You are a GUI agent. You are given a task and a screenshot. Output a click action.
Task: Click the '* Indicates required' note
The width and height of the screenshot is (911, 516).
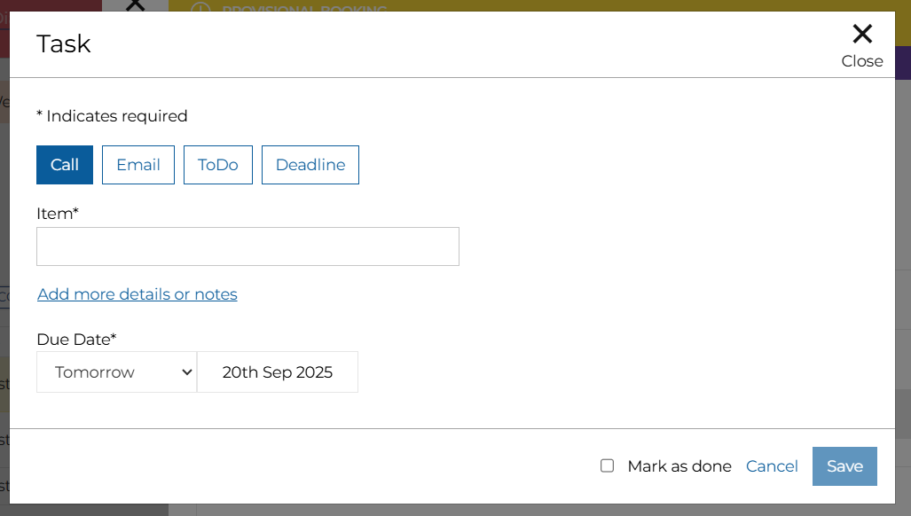tap(112, 116)
